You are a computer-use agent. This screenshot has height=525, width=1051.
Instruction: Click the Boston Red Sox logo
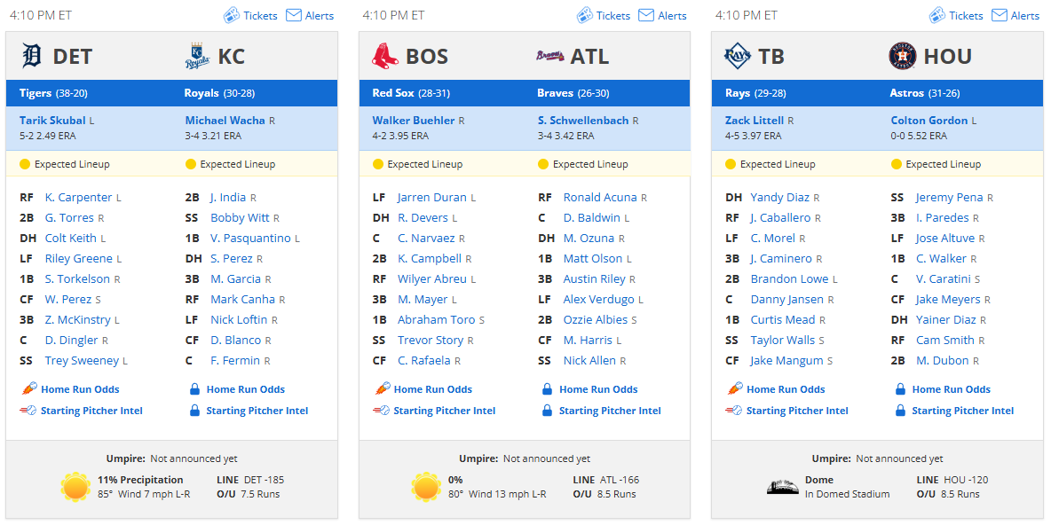(384, 56)
